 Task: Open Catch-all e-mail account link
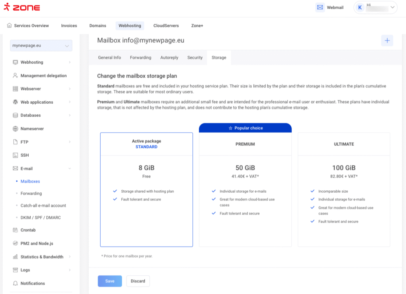pyautogui.click(x=43, y=206)
